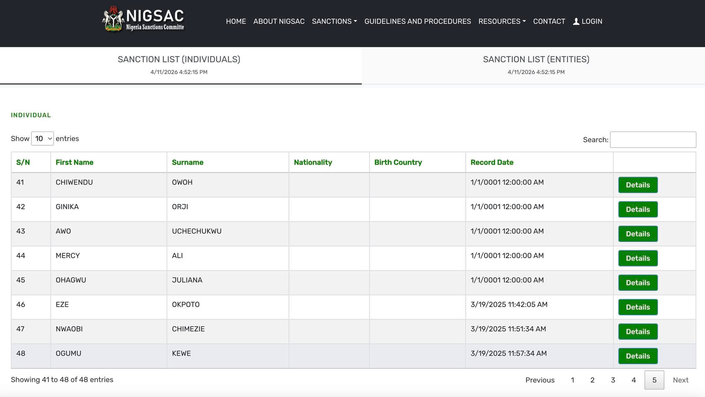Open the RESOURCES dropdown menu
Image resolution: width=705 pixels, height=397 pixels.
[502, 21]
